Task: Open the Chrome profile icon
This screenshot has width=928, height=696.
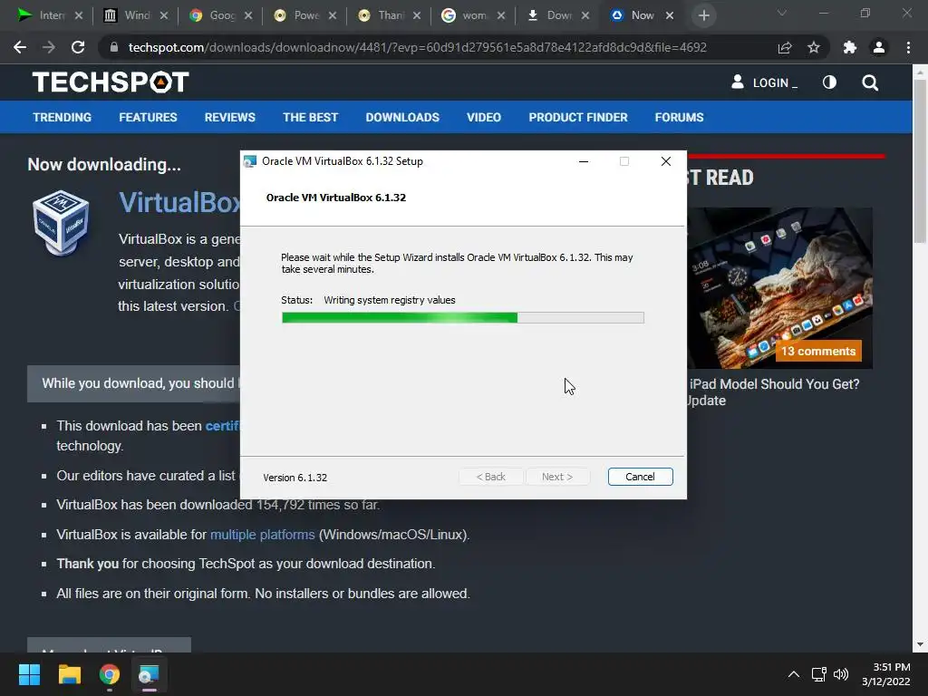Action: (x=879, y=47)
